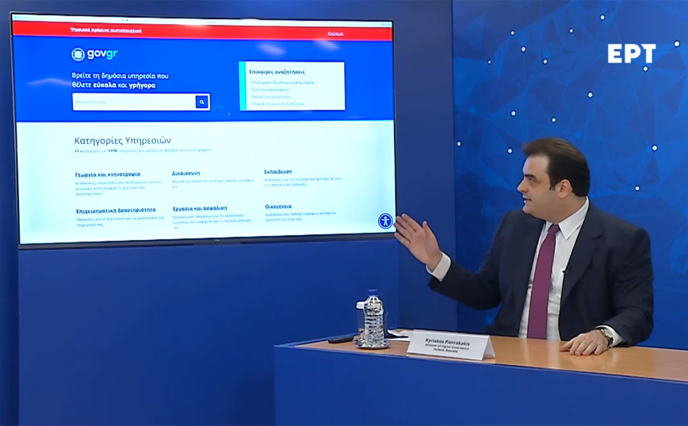Open the Γεωργία και κτηνοτροφία category

click(x=108, y=174)
